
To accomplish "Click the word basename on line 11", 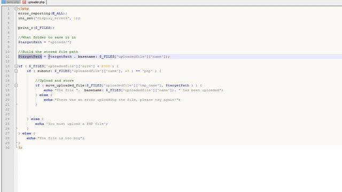I will pos(87,57).
